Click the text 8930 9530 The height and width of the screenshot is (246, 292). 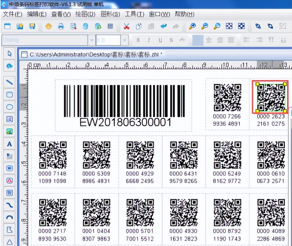point(52,238)
